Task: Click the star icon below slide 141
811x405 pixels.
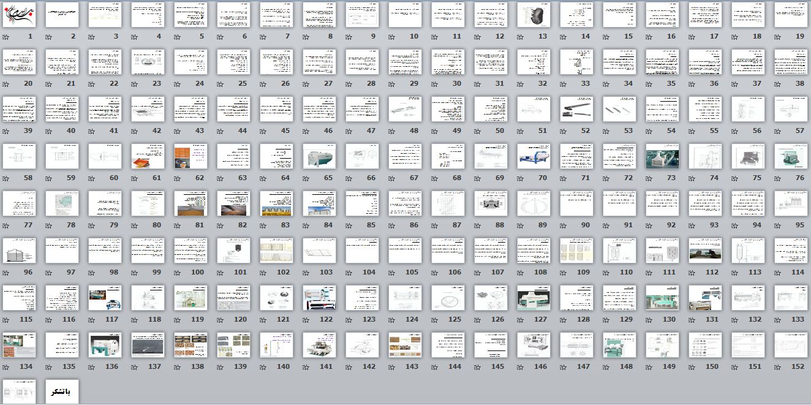Action: [x=306, y=367]
